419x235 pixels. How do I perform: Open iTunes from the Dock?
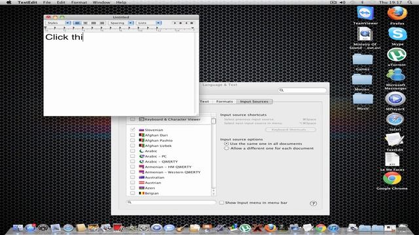(x=333, y=228)
